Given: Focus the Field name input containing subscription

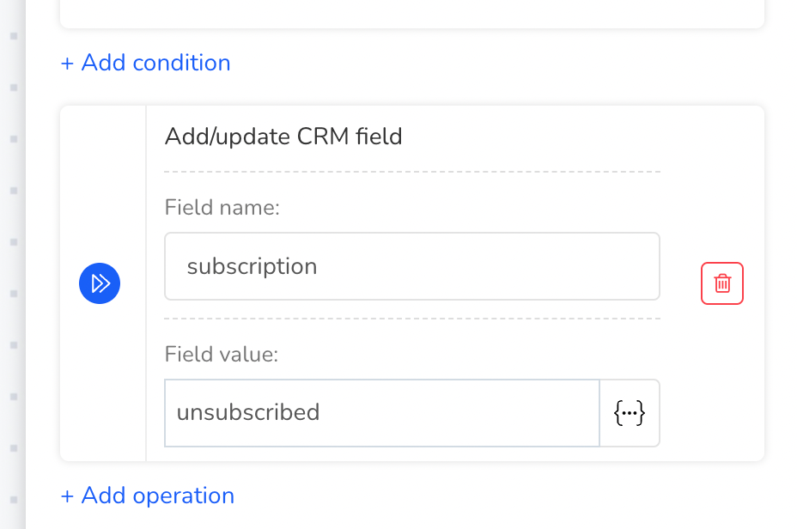Looking at the screenshot, I should point(411,266).
